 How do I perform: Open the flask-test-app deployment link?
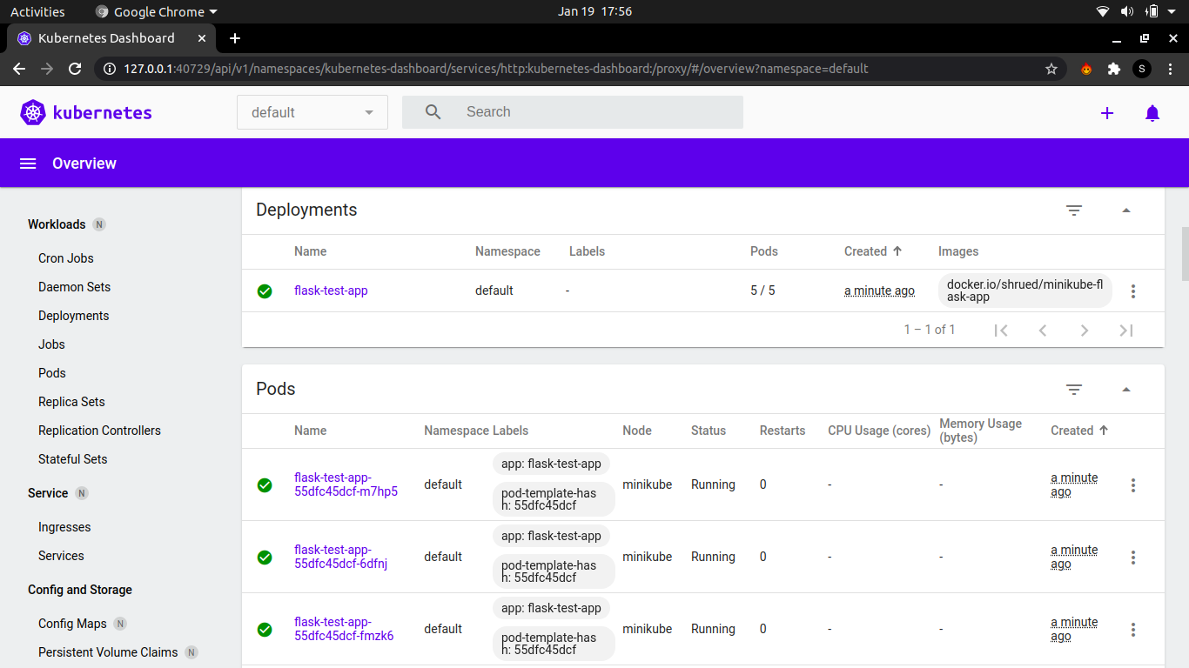point(331,291)
